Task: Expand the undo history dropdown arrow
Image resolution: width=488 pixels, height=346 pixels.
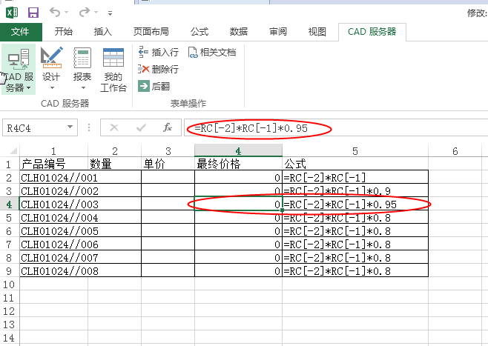Action: coord(68,13)
